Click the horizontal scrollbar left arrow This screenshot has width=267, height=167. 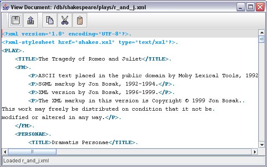[x=5, y=152]
